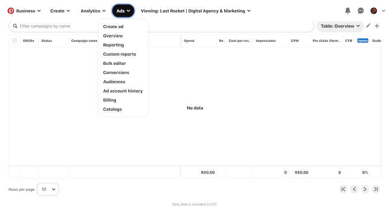Click the Cost per result column header

[x=240, y=41]
